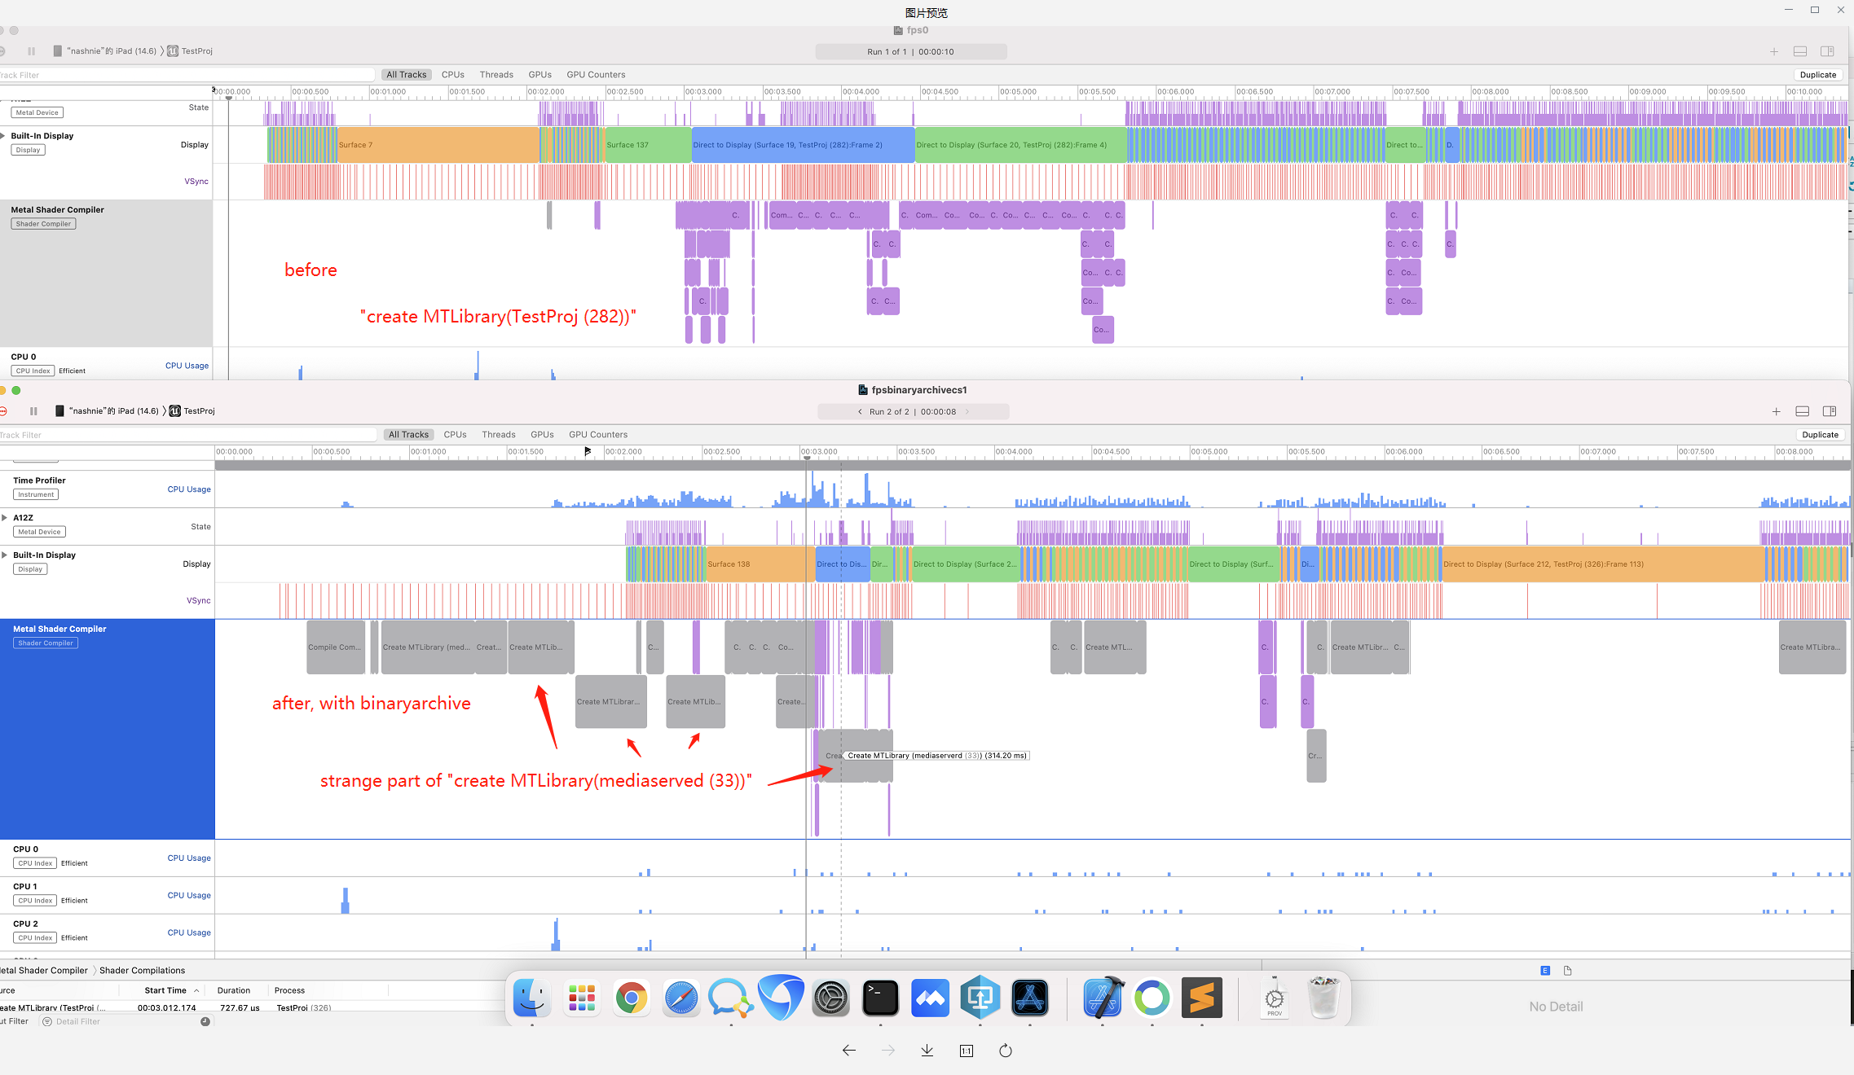Click the 1:1 actual size icon
Screen dimensions: 1854x1075
coord(966,1051)
